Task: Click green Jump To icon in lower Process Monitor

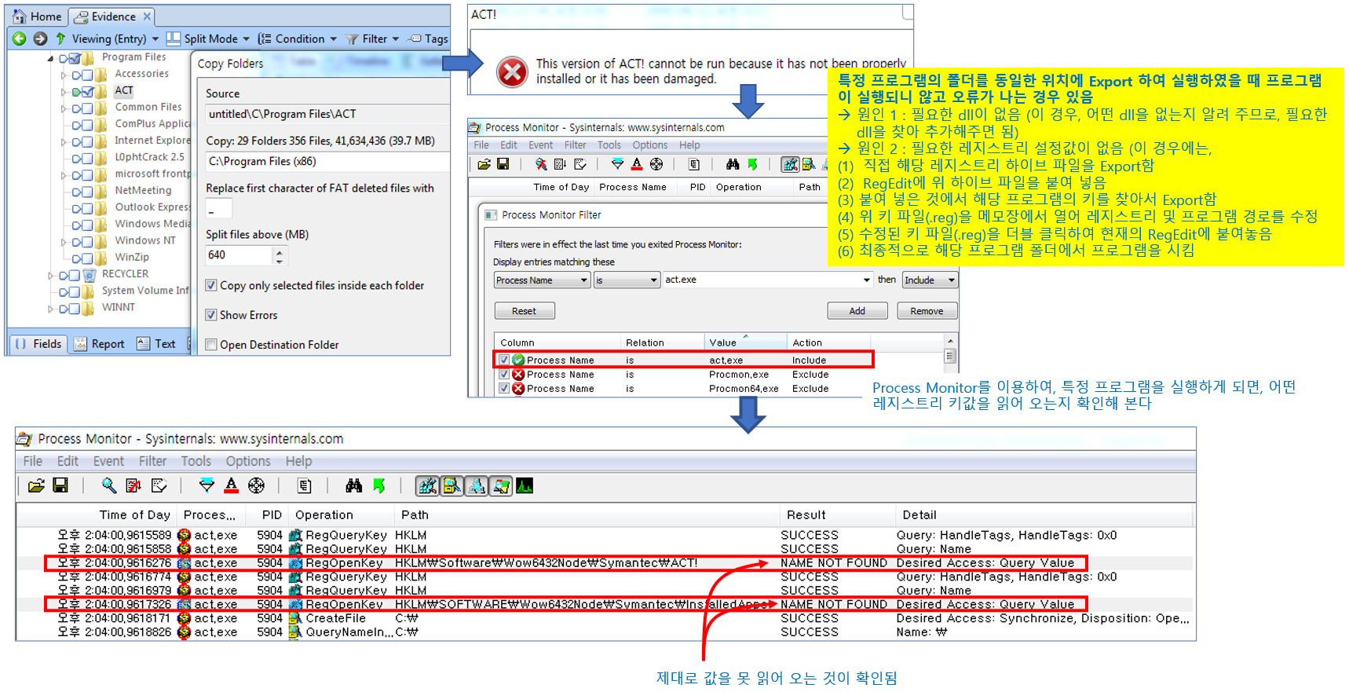Action: (x=378, y=486)
